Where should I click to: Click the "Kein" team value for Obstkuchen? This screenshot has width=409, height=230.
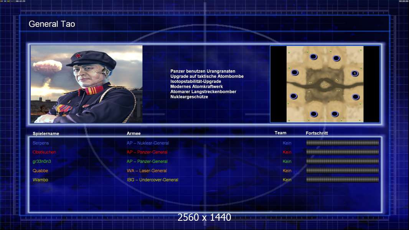tap(287, 152)
